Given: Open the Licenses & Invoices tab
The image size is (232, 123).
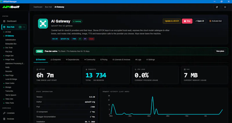Looking at the screenshot, I should pos(121,60).
